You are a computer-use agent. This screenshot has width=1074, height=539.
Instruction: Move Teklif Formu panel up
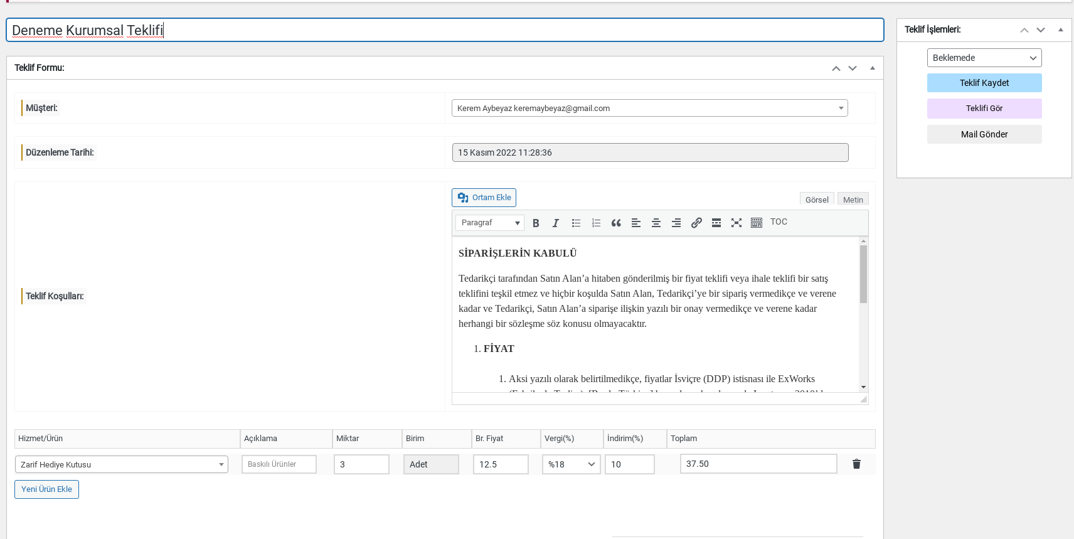pos(836,68)
